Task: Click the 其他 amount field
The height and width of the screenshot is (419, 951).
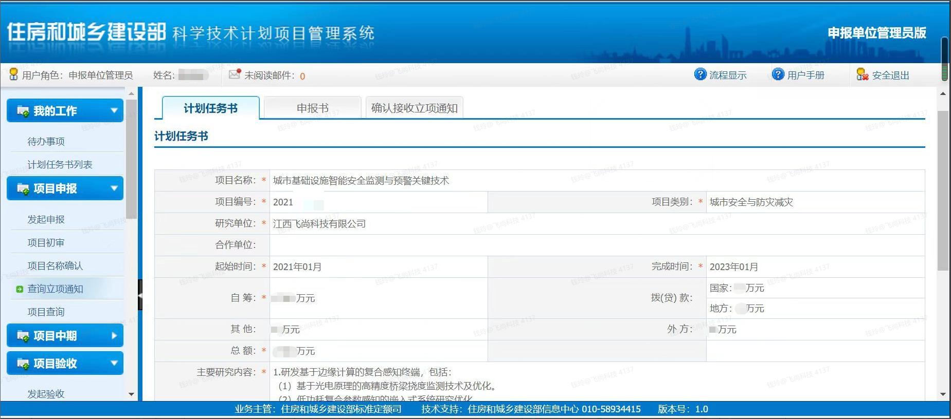Action: point(379,329)
